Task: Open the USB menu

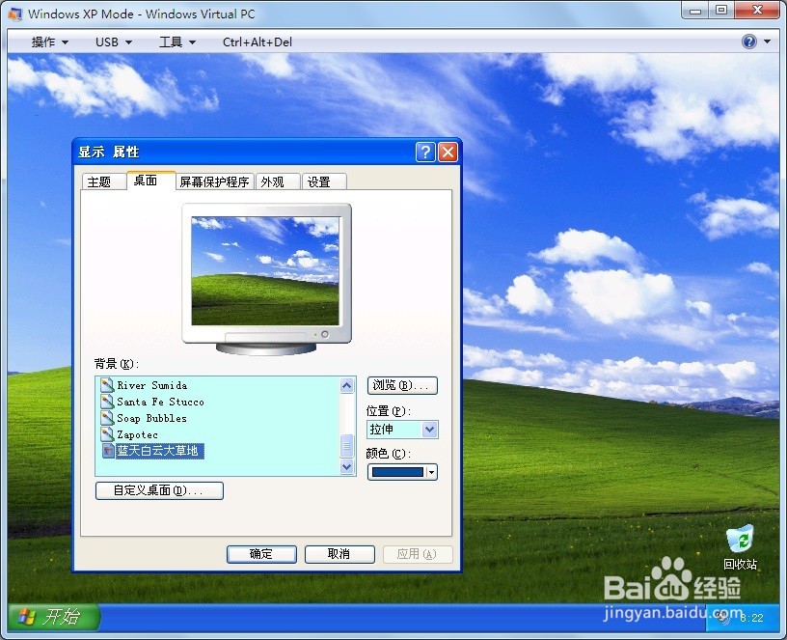Action: (x=114, y=42)
